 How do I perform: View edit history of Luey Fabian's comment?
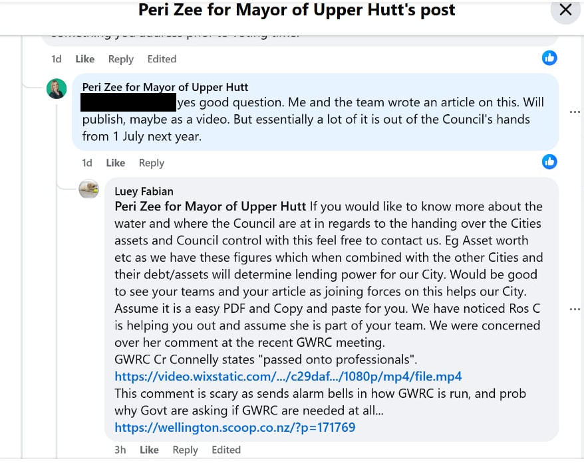(x=226, y=450)
